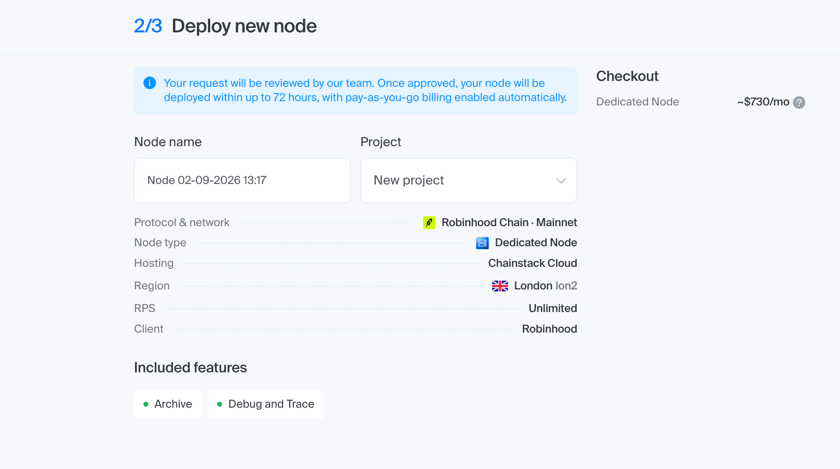840x469 pixels.
Task: Click the "Project" field label
Action: coord(381,142)
